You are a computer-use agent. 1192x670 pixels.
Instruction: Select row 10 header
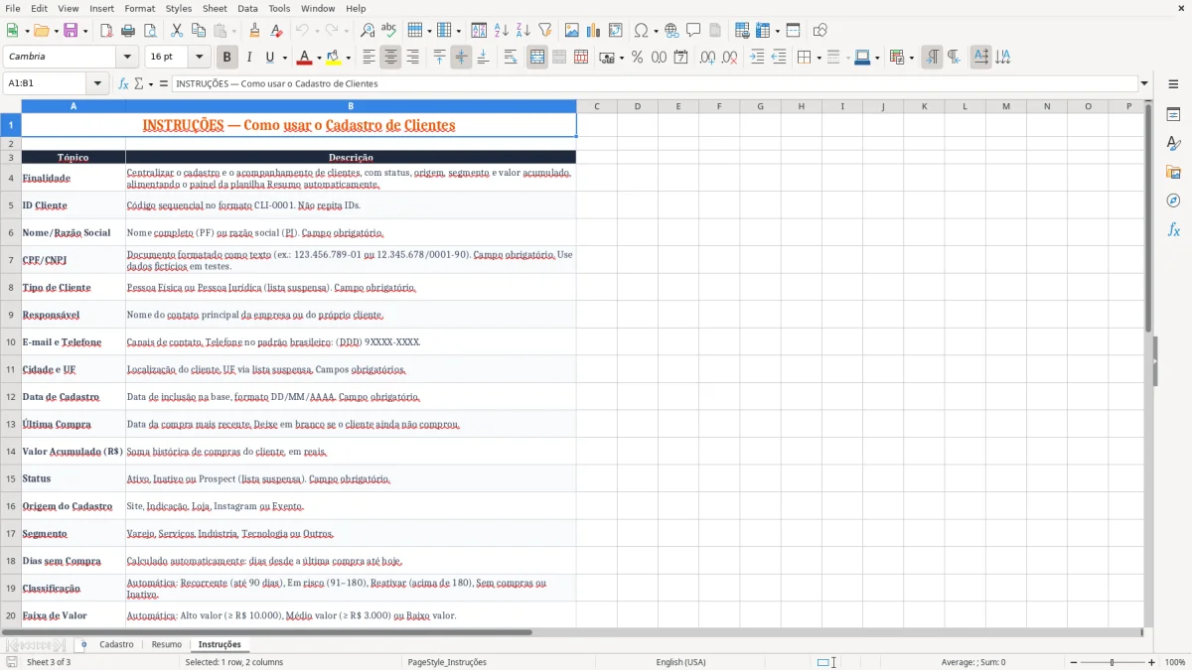click(11, 342)
